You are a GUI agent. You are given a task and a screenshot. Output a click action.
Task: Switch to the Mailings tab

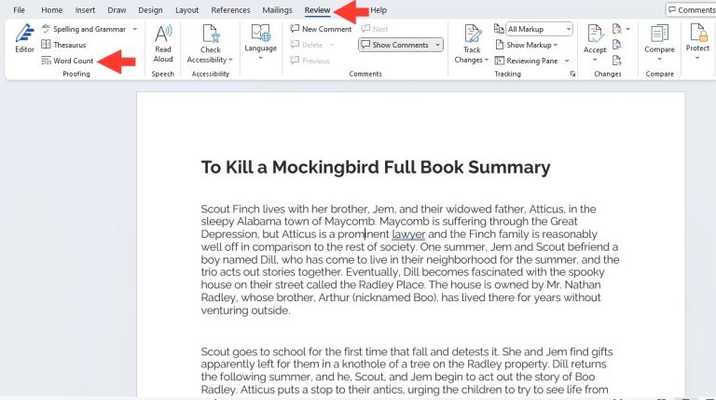click(x=277, y=9)
